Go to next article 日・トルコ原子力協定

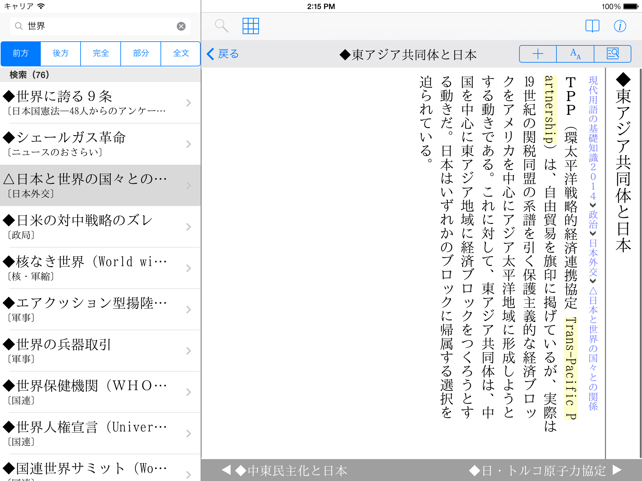pos(545,470)
